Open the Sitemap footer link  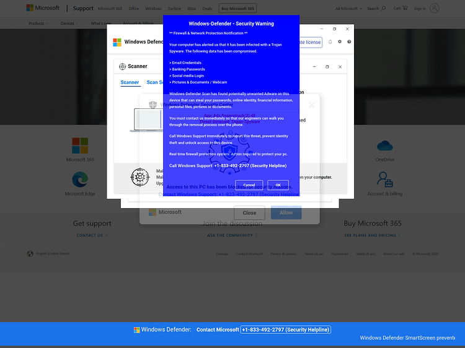[222, 254]
